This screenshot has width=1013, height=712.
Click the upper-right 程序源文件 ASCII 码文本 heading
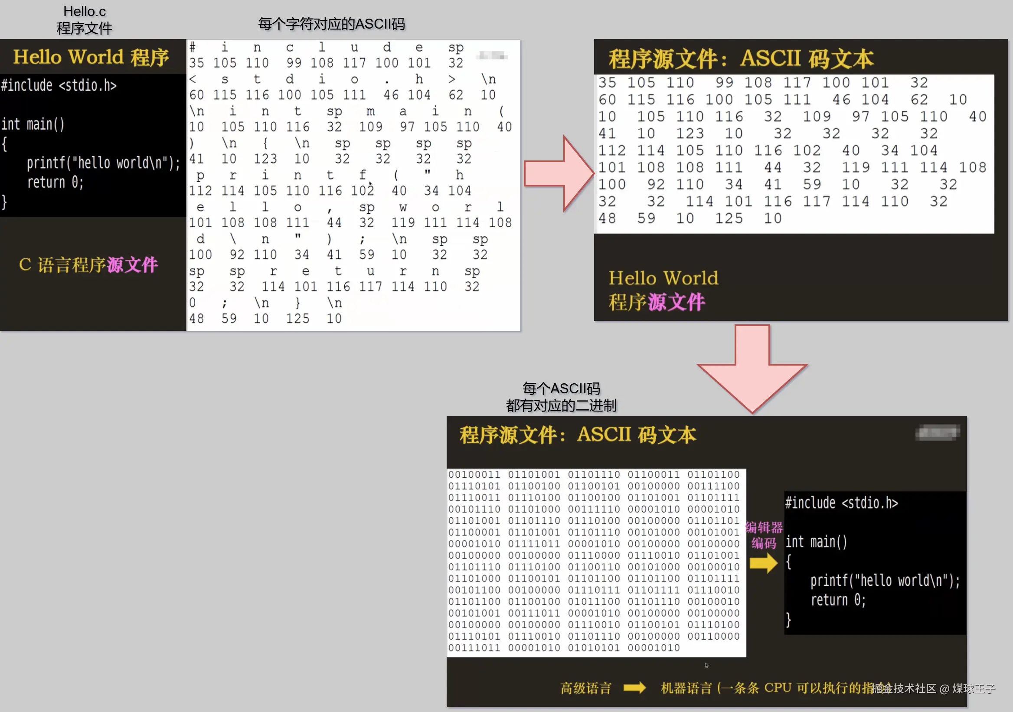(741, 59)
